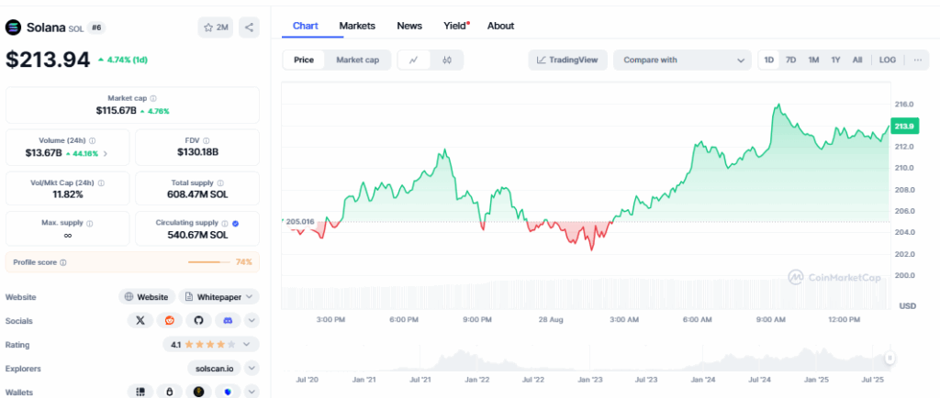Click Profile score info icon
The height and width of the screenshot is (398, 940).
tap(63, 262)
